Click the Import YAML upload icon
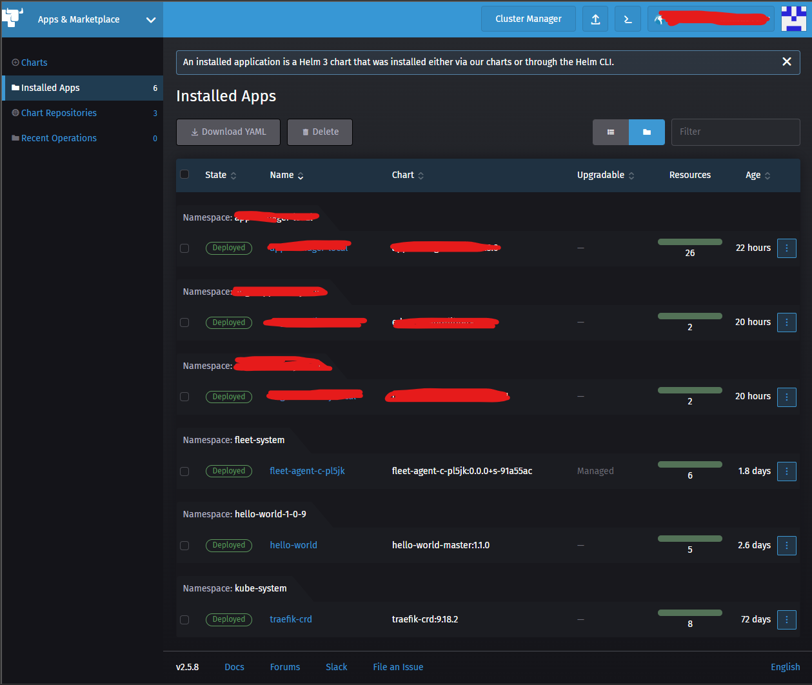The width and height of the screenshot is (812, 685). point(595,19)
